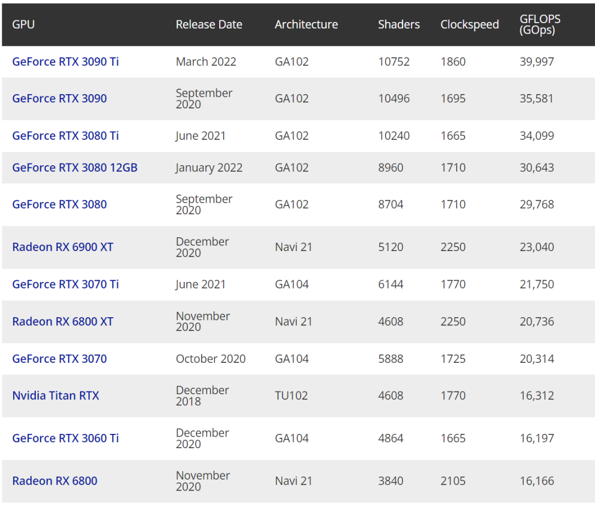Click the GeForce RTX 3070 Ti link
The width and height of the screenshot is (595, 506).
coord(65,285)
